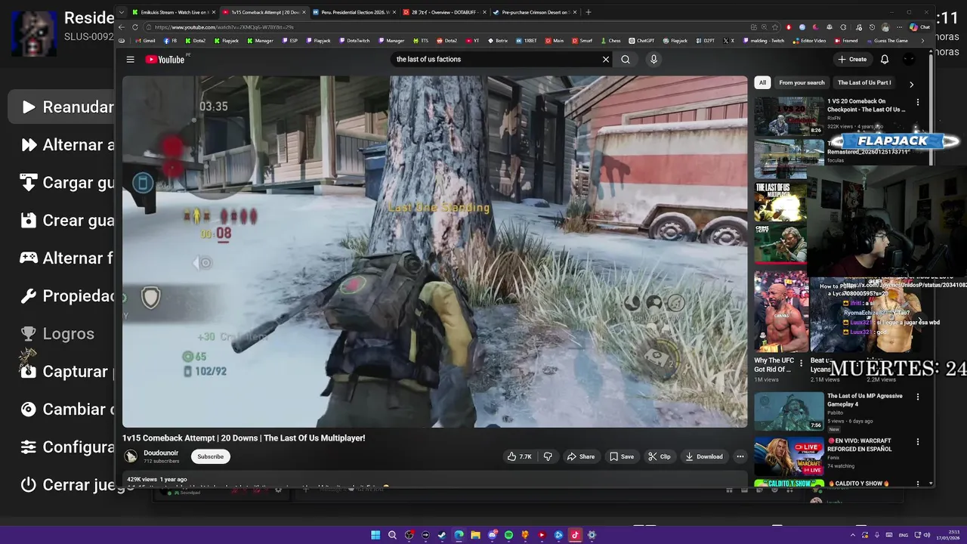
Task: Open the ChatGPT bookmark
Action: pyautogui.click(x=642, y=41)
